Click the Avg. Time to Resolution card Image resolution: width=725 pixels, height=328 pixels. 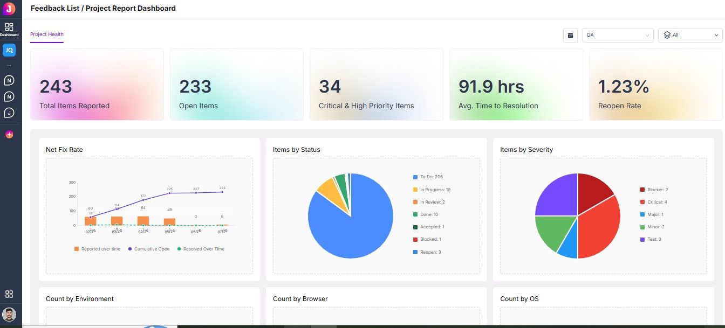[516, 85]
